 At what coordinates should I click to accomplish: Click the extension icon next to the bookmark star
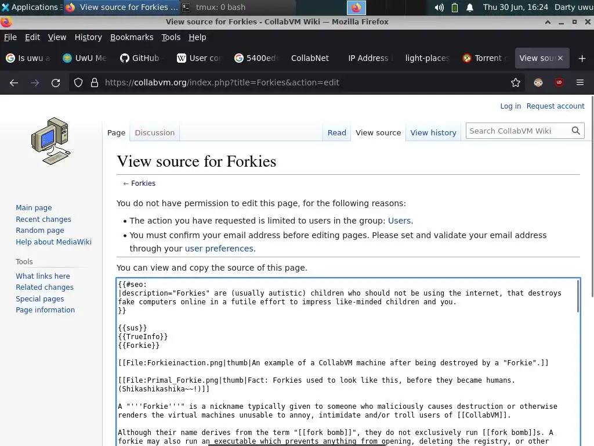pos(538,82)
